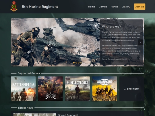The image size is (155, 116).
Task: Advance carousel with right arrow
Action: click(x=140, y=42)
